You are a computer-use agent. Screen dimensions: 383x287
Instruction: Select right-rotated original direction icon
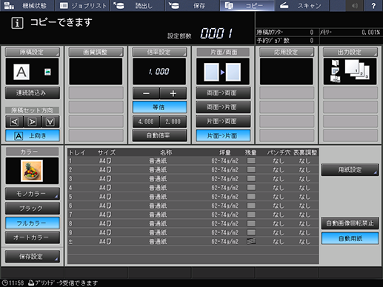[33, 122]
